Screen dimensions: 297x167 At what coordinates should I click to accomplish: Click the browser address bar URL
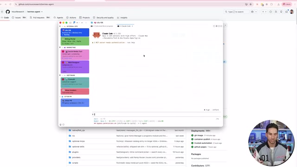[36, 4]
